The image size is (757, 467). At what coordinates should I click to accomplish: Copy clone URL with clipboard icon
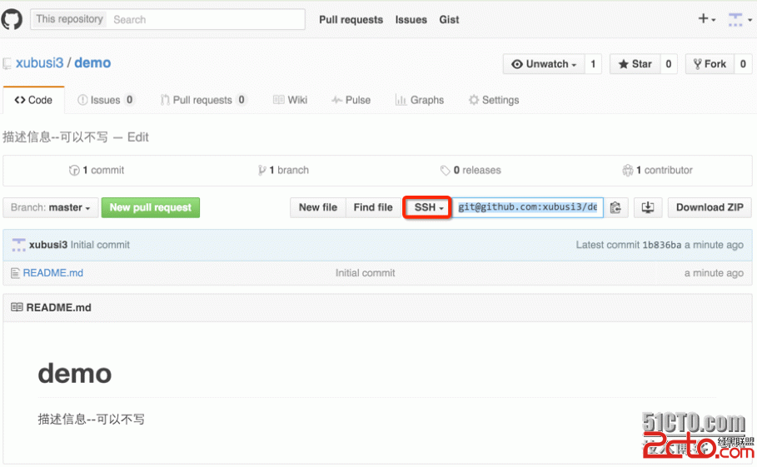click(615, 207)
